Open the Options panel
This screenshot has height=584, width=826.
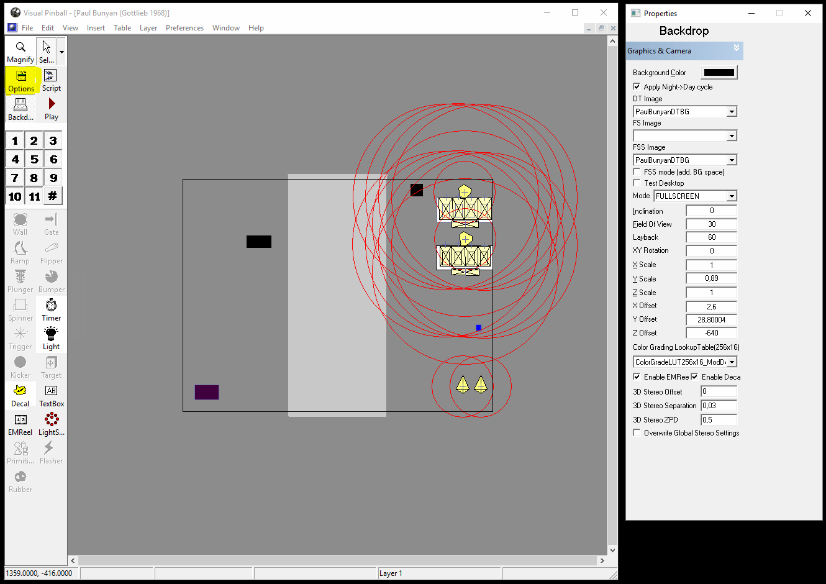coord(21,80)
